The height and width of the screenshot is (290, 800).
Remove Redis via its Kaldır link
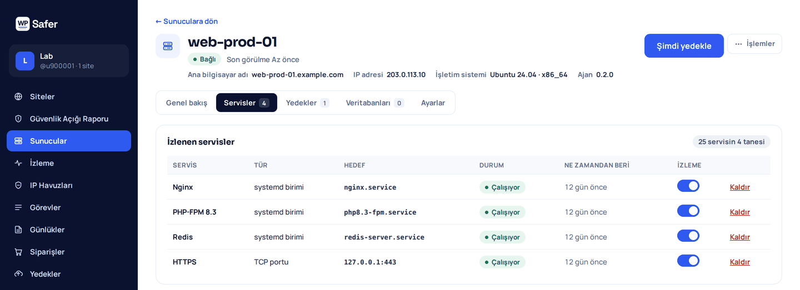coord(740,237)
